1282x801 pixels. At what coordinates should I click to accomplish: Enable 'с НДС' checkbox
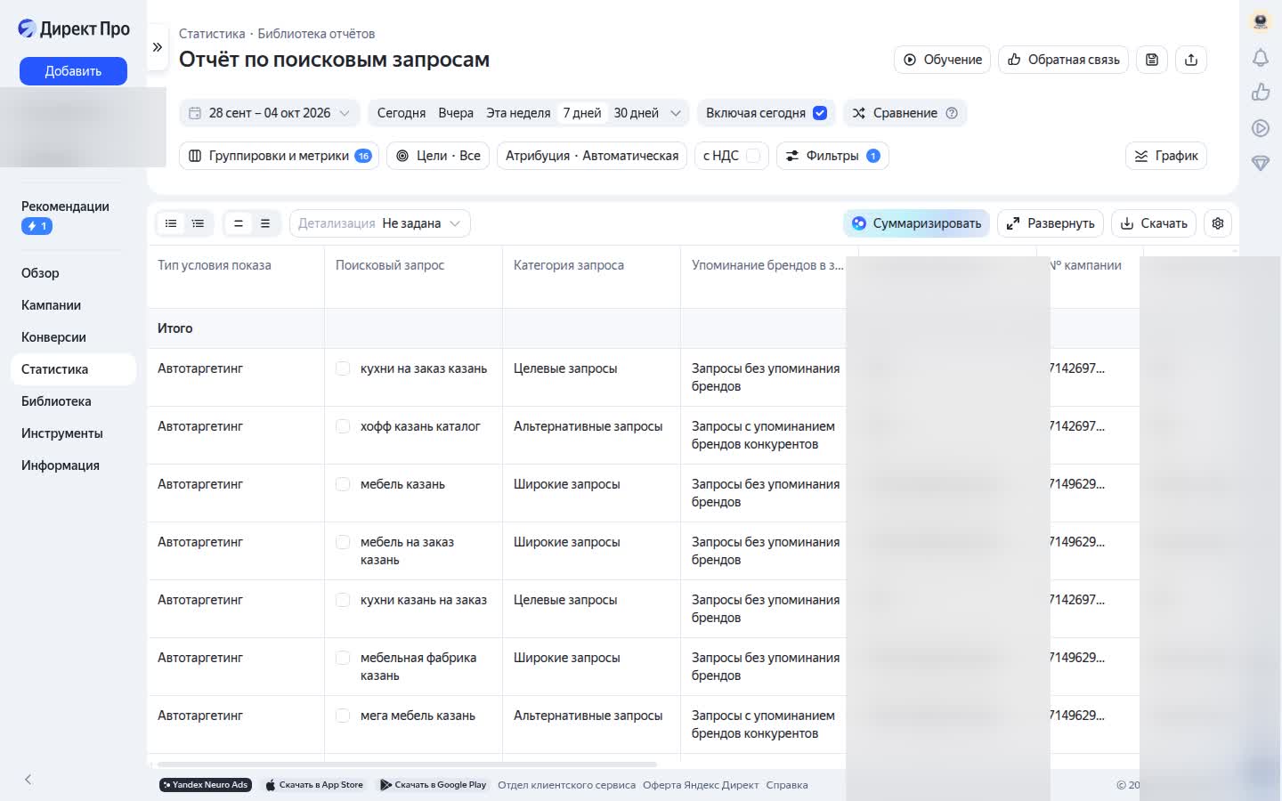(752, 156)
